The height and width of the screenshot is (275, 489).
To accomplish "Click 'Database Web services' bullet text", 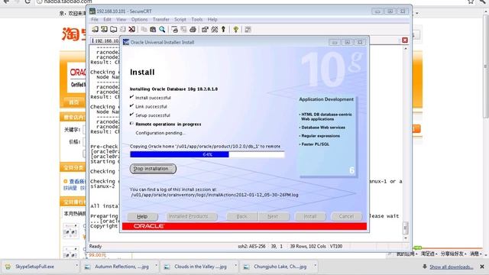I will click(323, 128).
